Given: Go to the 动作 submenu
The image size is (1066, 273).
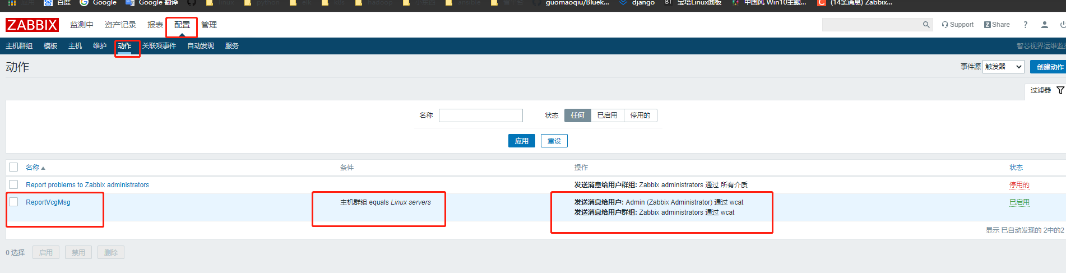Looking at the screenshot, I should (124, 46).
